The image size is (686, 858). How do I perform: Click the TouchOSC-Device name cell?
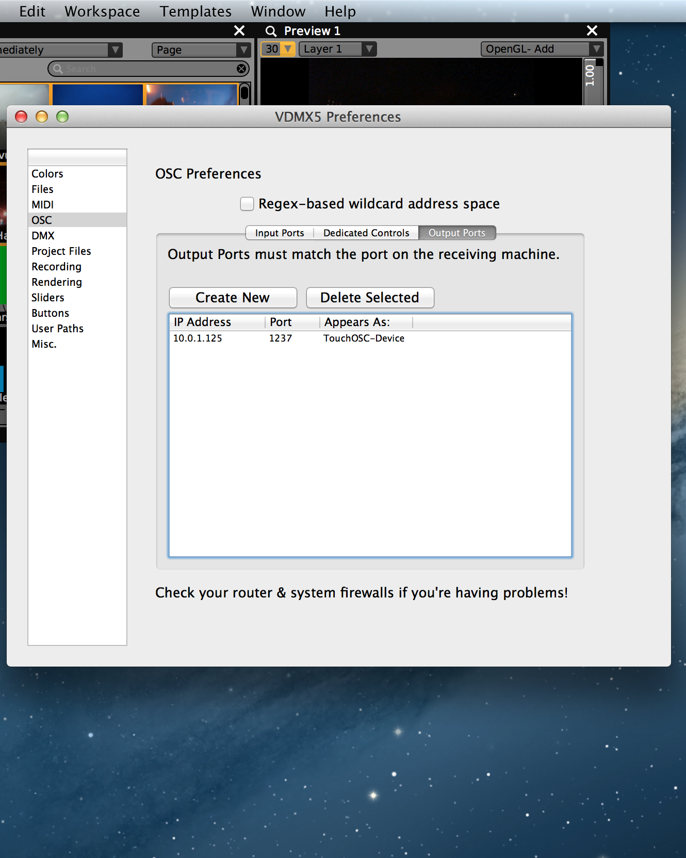(x=364, y=338)
